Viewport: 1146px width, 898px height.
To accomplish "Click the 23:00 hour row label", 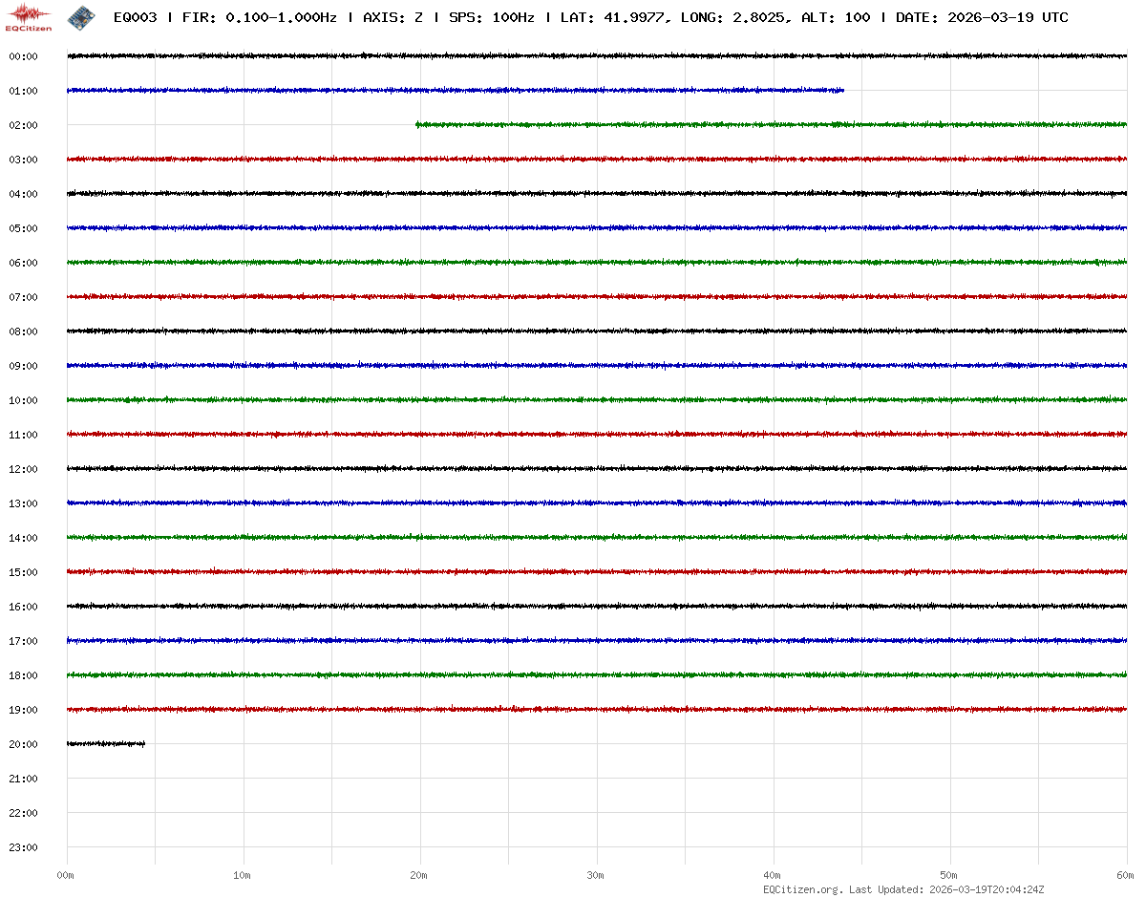I will coord(23,848).
